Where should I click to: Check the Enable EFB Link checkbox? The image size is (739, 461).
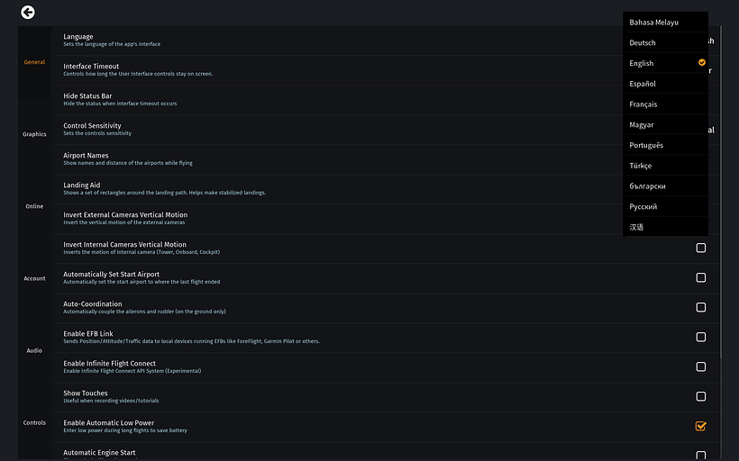click(x=700, y=337)
